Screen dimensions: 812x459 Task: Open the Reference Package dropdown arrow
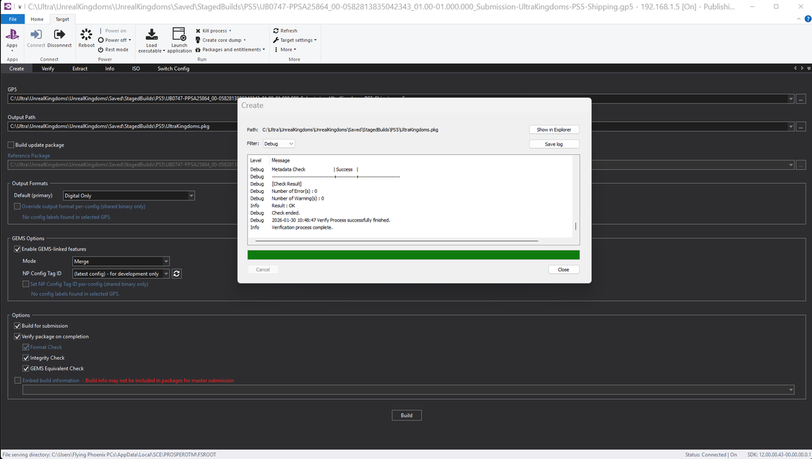(x=791, y=165)
